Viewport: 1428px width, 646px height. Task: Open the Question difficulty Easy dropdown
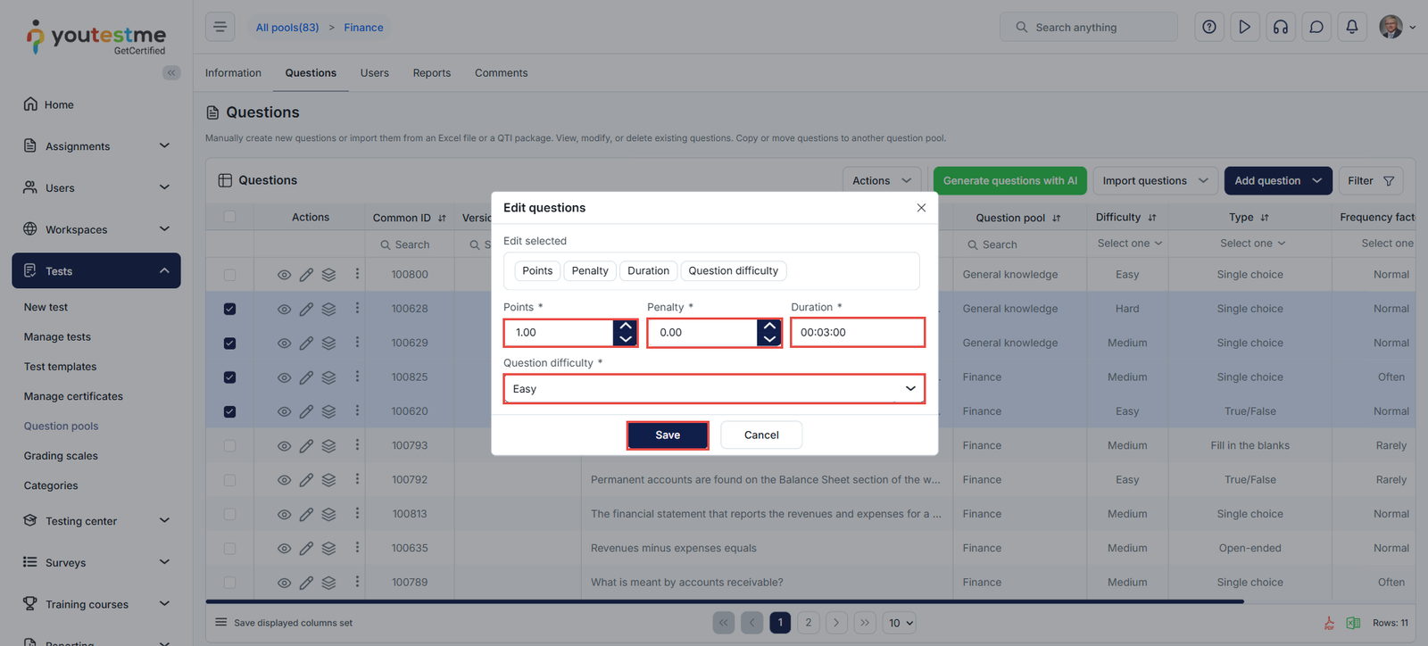pos(714,389)
